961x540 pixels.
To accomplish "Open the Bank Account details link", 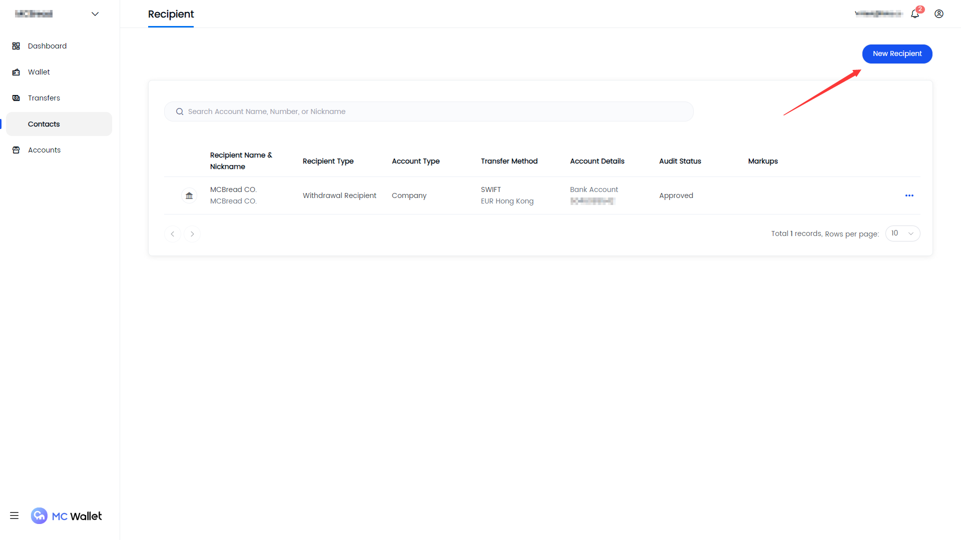I will tap(594, 189).
